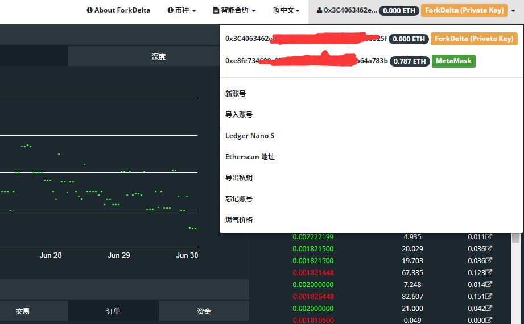Click the dropdown ForkDelta (Private Key) badge
The height and width of the screenshot is (324, 524).
tap(474, 39)
